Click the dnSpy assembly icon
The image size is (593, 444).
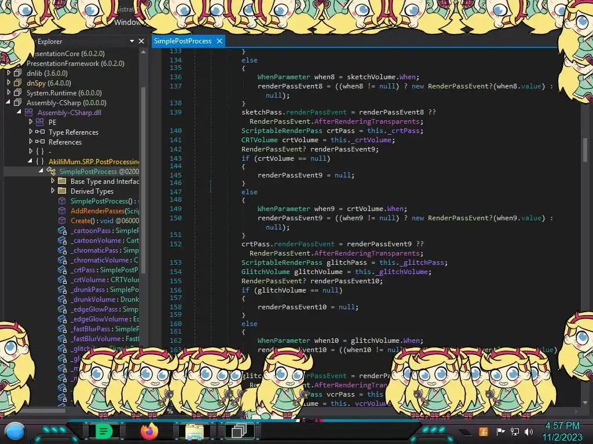tap(17, 83)
